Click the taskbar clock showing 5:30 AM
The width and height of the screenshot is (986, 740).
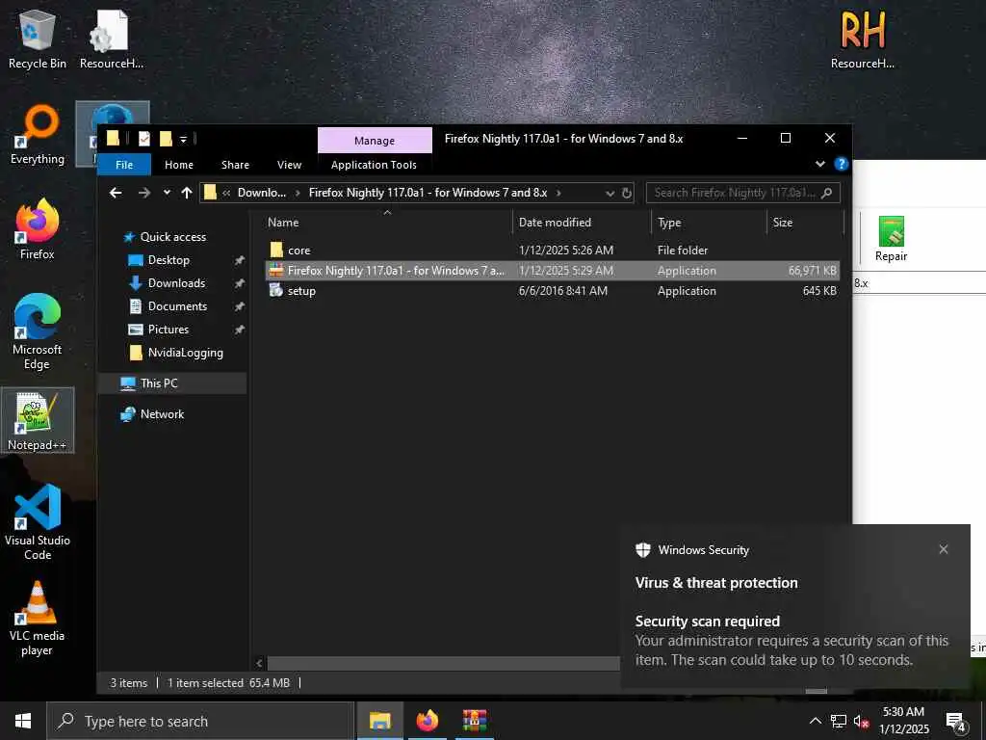903,721
